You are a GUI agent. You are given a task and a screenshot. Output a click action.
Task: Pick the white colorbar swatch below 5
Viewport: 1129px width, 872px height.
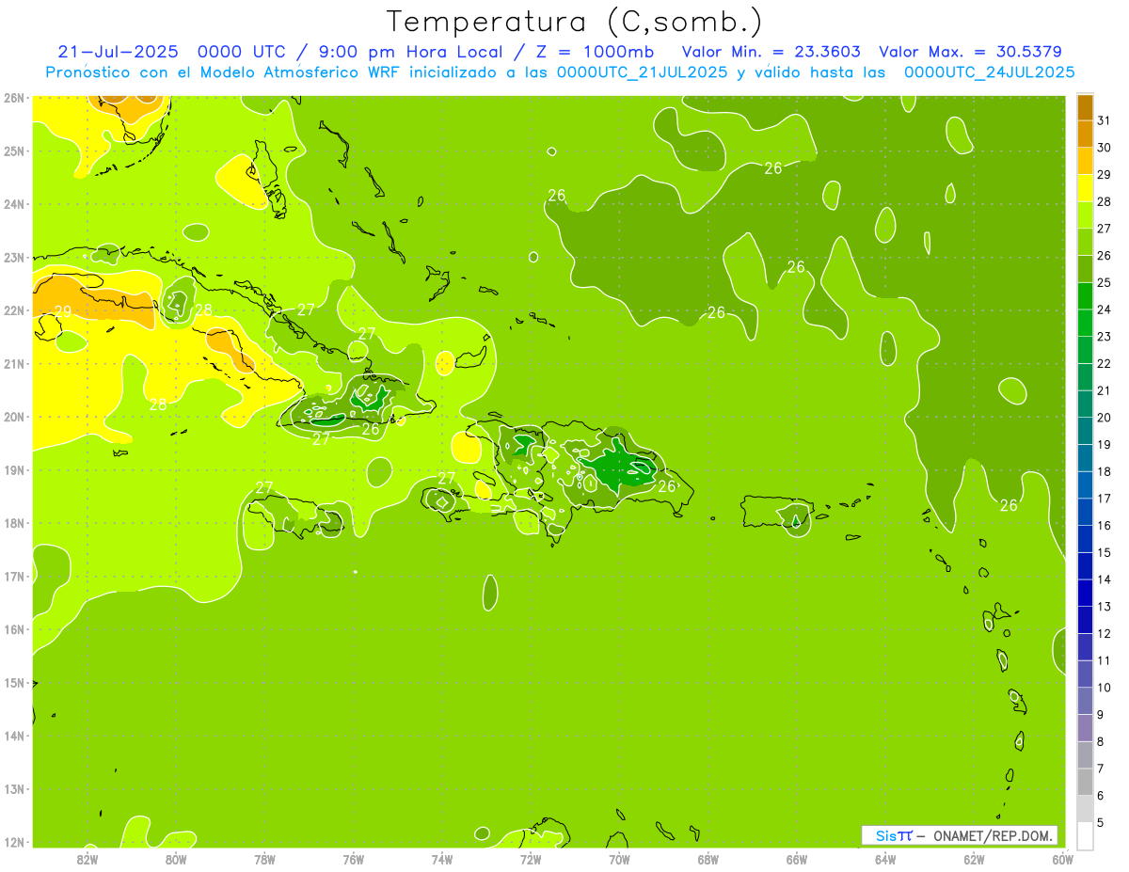click(x=1086, y=836)
